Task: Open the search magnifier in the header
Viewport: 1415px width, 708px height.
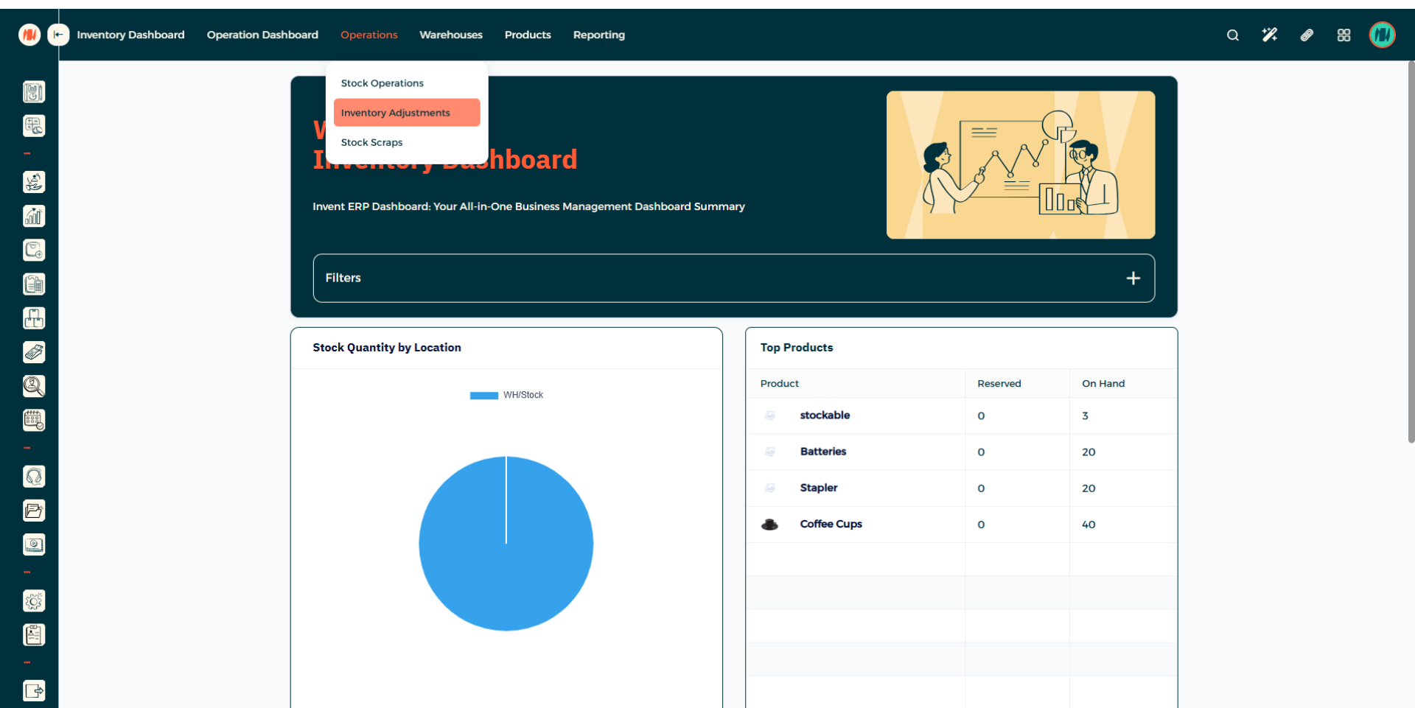Action: [1232, 35]
